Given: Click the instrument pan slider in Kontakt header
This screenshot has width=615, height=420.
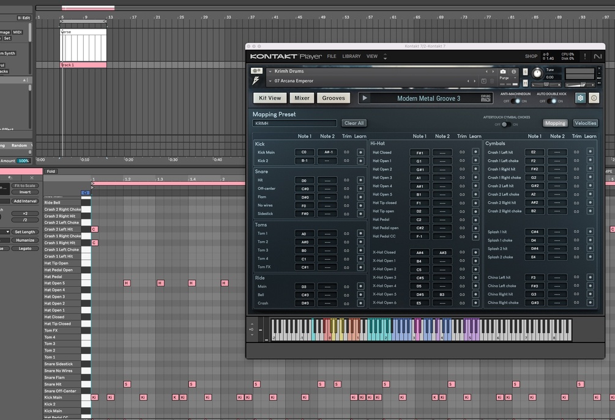Looking at the screenshot, I should tap(546, 84).
